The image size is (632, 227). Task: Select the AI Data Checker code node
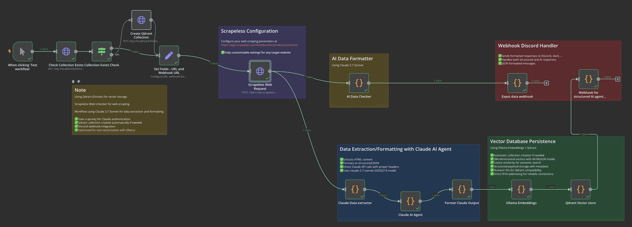tap(359, 83)
